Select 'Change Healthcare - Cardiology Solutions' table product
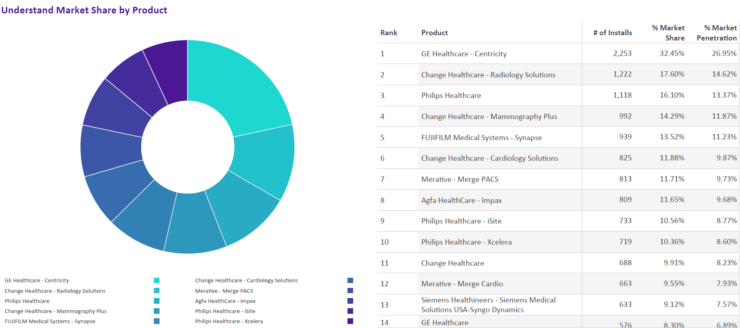The image size is (740, 328). [490, 158]
